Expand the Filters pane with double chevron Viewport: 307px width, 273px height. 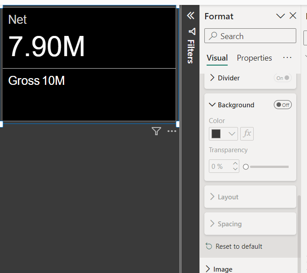click(x=190, y=16)
